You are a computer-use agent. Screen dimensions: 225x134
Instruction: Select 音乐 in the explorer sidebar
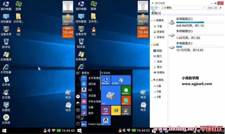pyautogui.click(x=158, y=67)
